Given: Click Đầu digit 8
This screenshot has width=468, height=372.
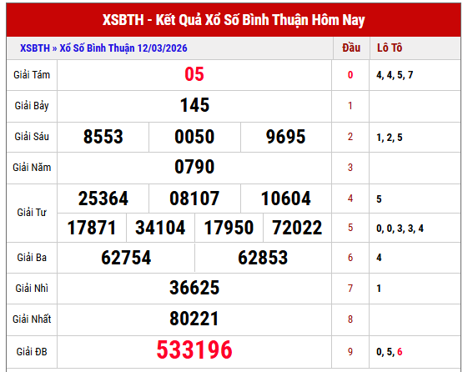Looking at the screenshot, I should tap(350, 319).
